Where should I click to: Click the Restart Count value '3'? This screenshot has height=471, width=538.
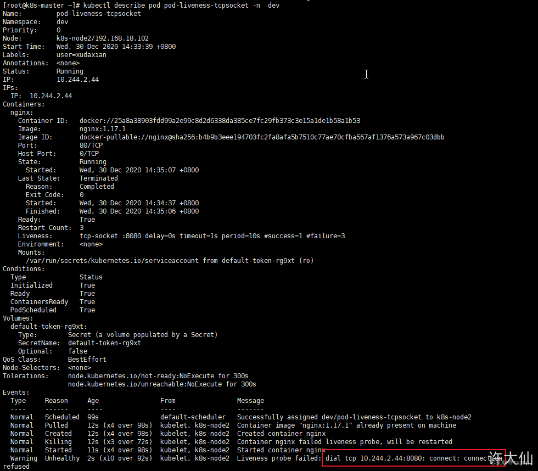pyautogui.click(x=81, y=228)
